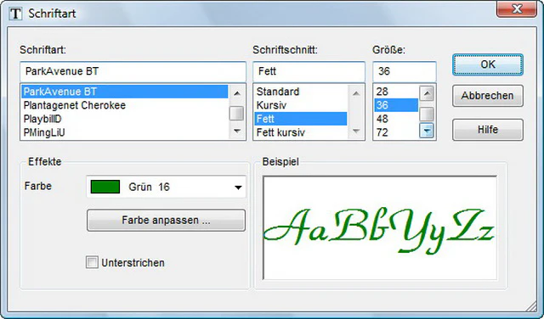Select PlaybillD font in the list
This screenshot has height=319, width=544.
coord(125,119)
